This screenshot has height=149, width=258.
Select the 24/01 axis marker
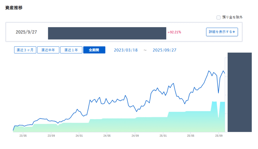coord(79,136)
